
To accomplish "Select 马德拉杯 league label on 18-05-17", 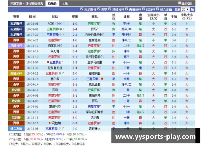I will click(x=16, y=46).
